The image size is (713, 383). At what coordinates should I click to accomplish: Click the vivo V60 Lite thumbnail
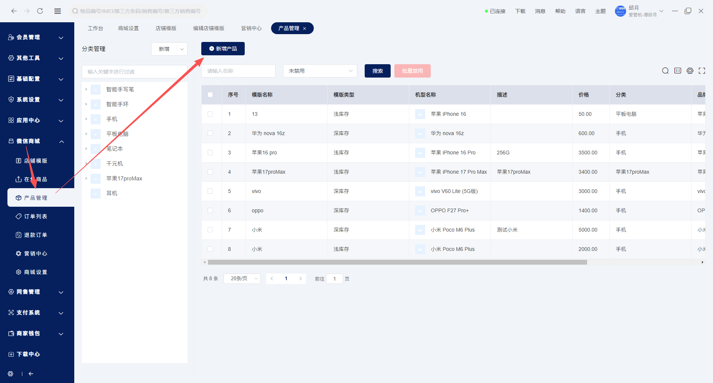pyautogui.click(x=420, y=191)
